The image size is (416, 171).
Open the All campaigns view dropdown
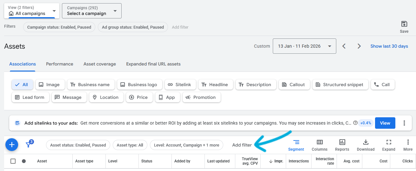pyautogui.click(x=31, y=11)
